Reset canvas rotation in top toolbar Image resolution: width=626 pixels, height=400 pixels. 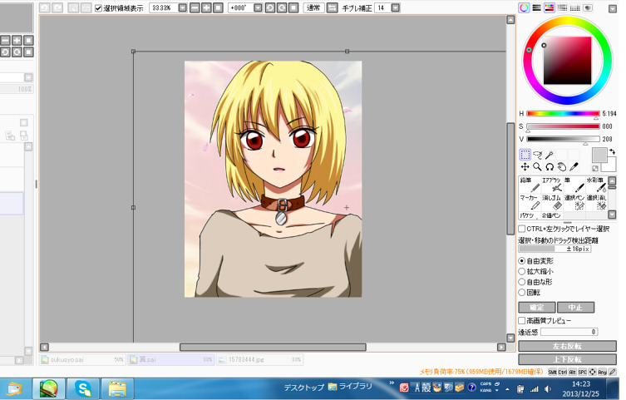tap(293, 7)
